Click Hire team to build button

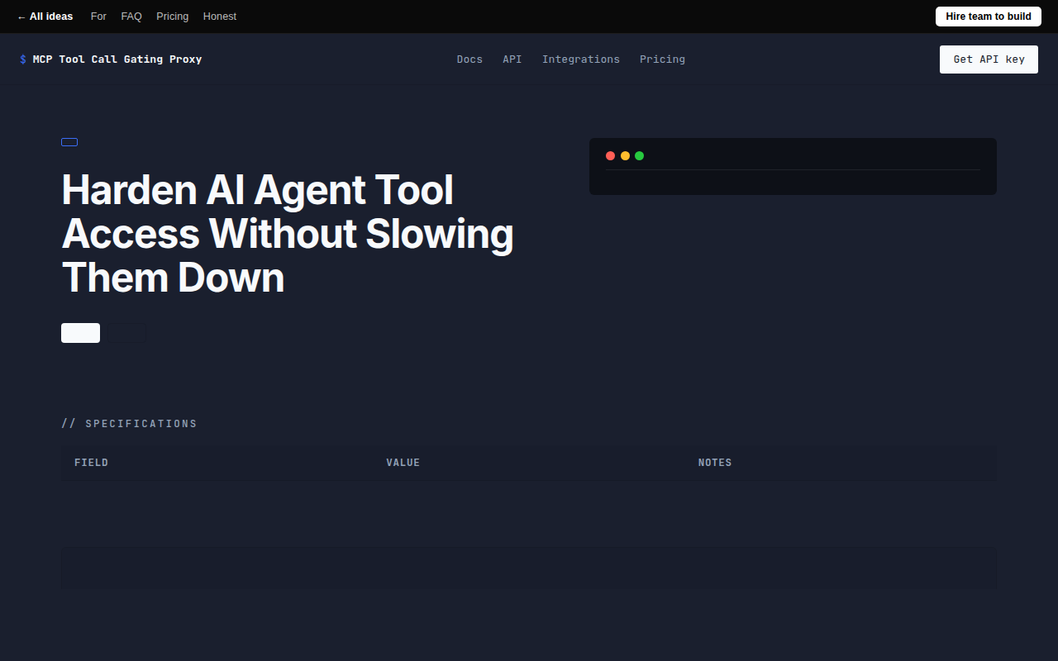point(989,17)
